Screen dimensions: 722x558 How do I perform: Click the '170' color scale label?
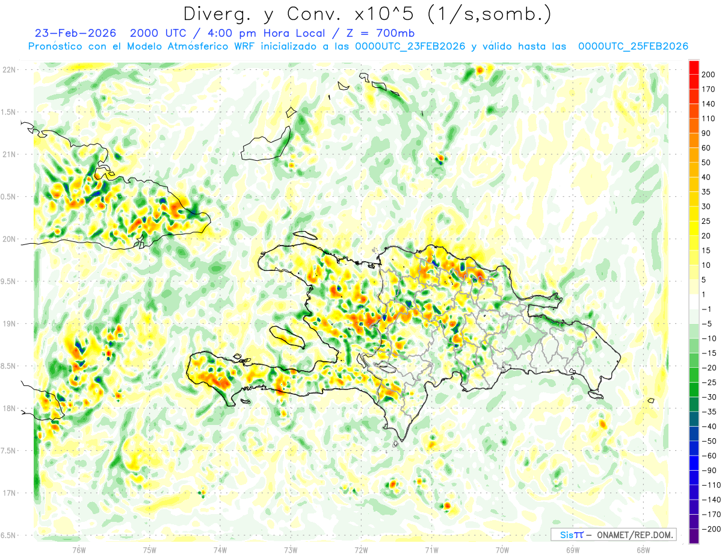709,89
